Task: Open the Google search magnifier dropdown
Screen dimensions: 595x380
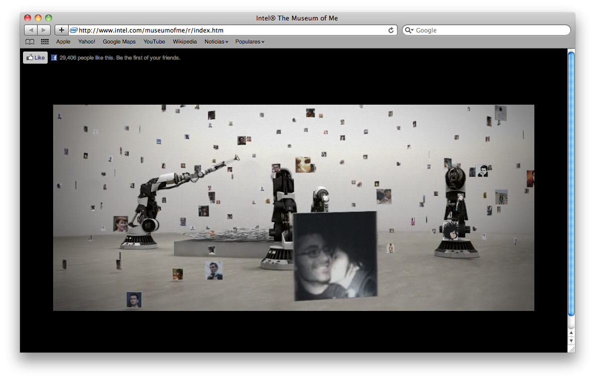Action: (409, 31)
